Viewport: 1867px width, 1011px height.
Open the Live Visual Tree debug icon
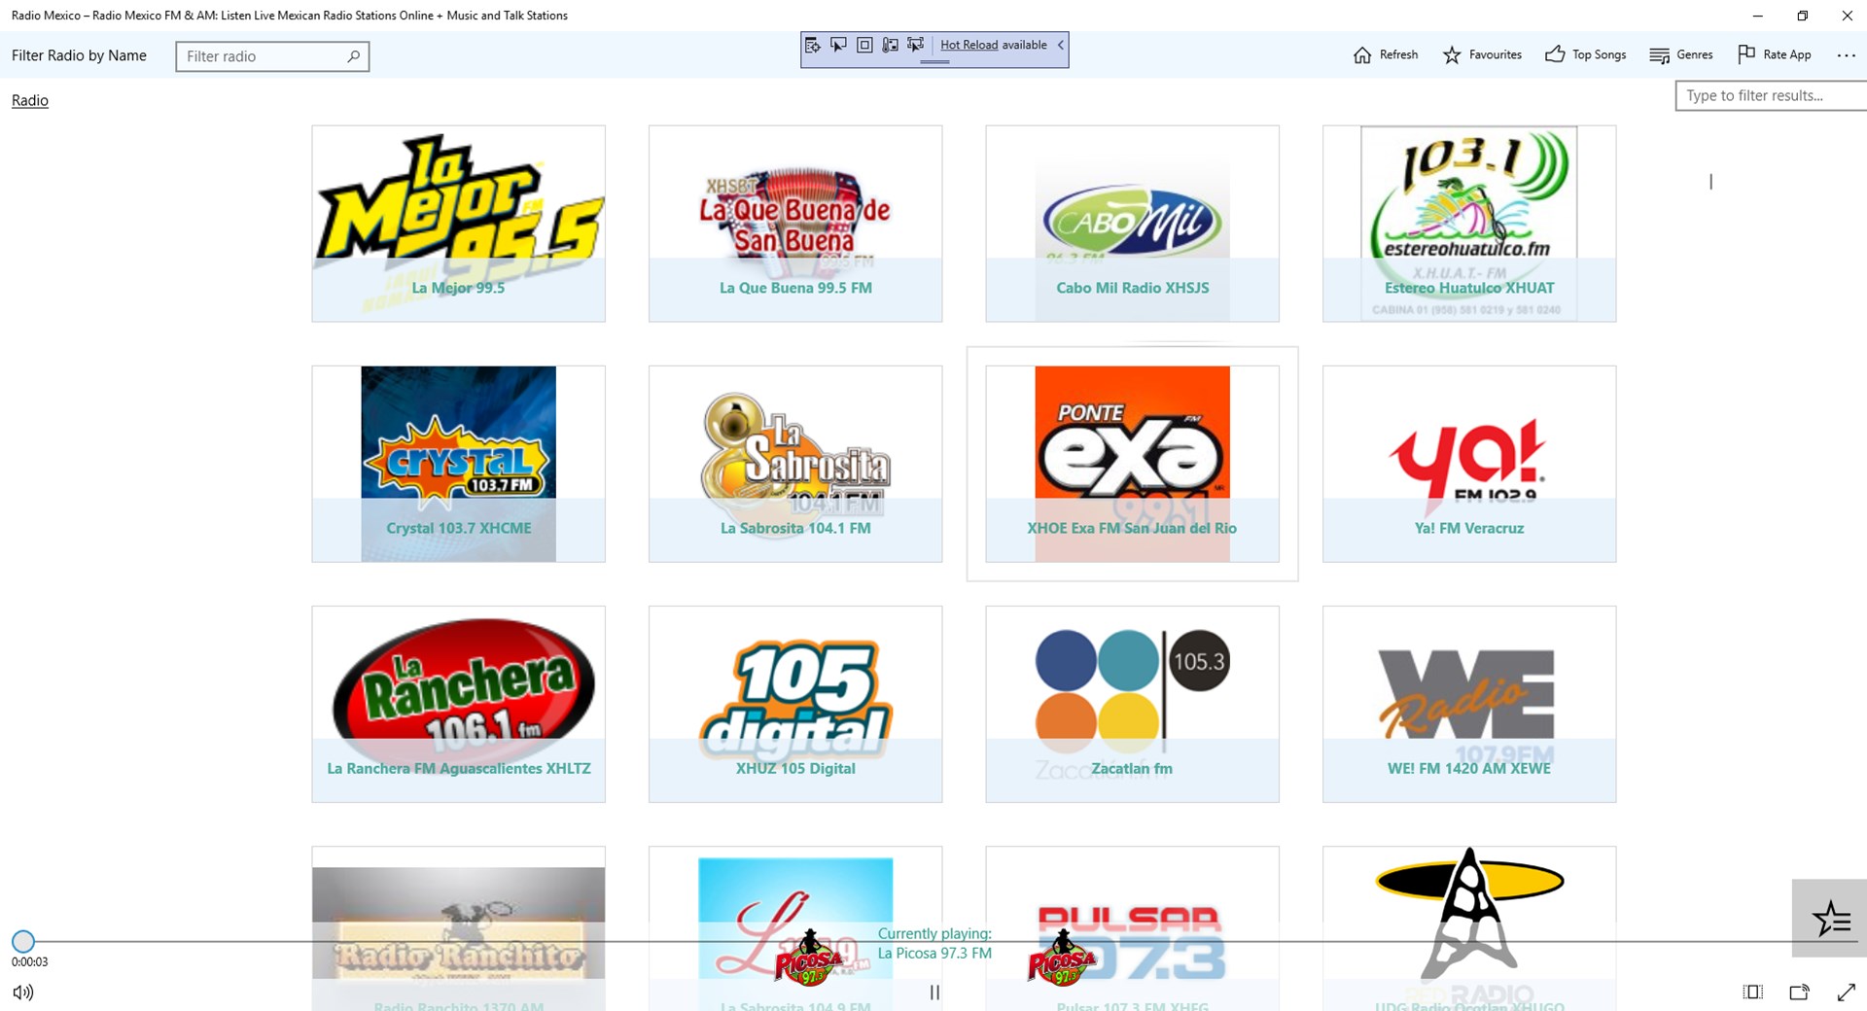tap(812, 45)
